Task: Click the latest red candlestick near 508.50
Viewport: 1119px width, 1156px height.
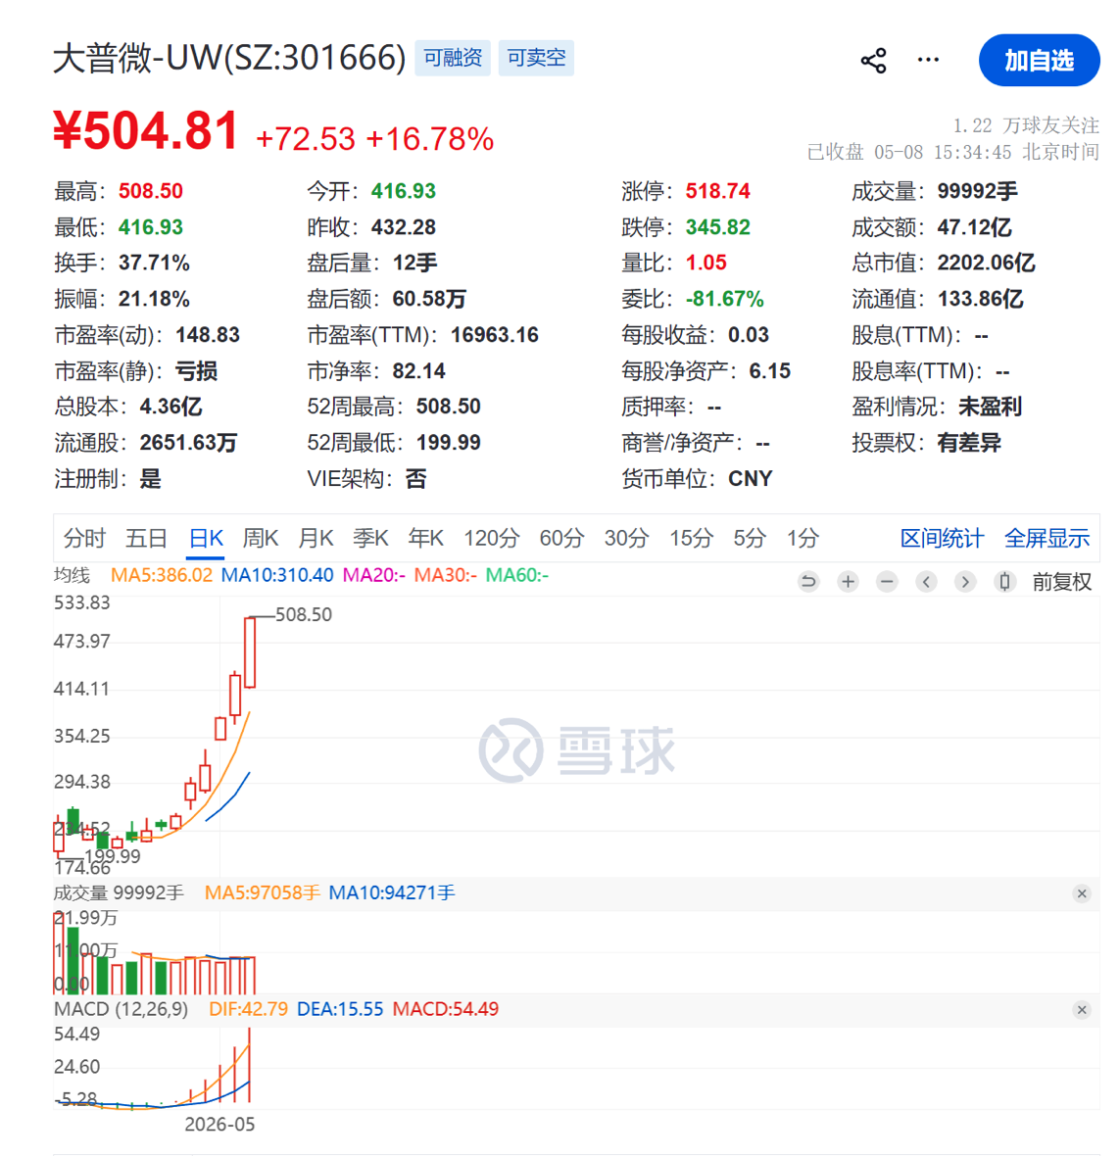Action: tap(250, 652)
